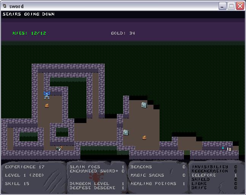Click the blue monster sprite

click(x=47, y=95)
